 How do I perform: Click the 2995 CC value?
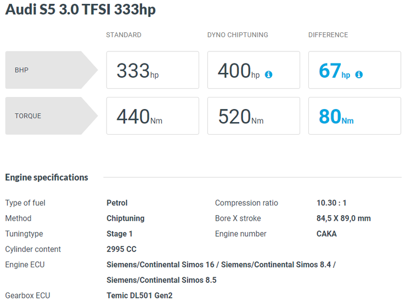(x=121, y=249)
